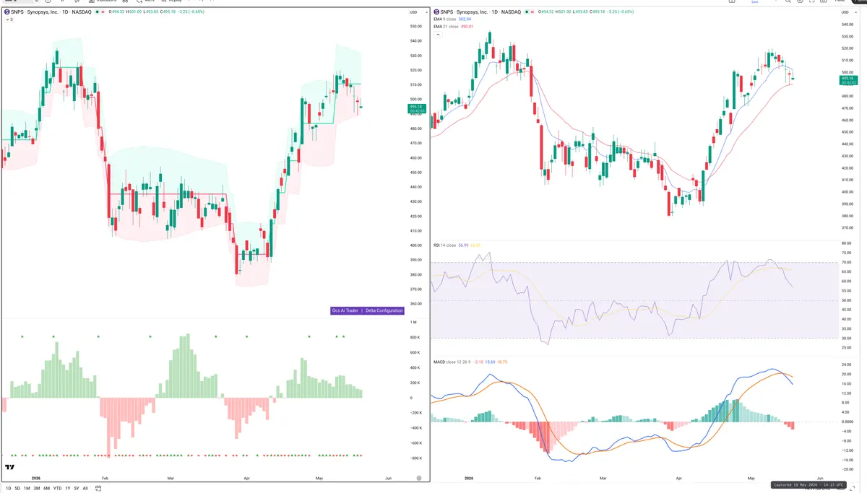Click '800 K' on volume delta axis
The height and width of the screenshot is (493, 867).
pyautogui.click(x=415, y=337)
